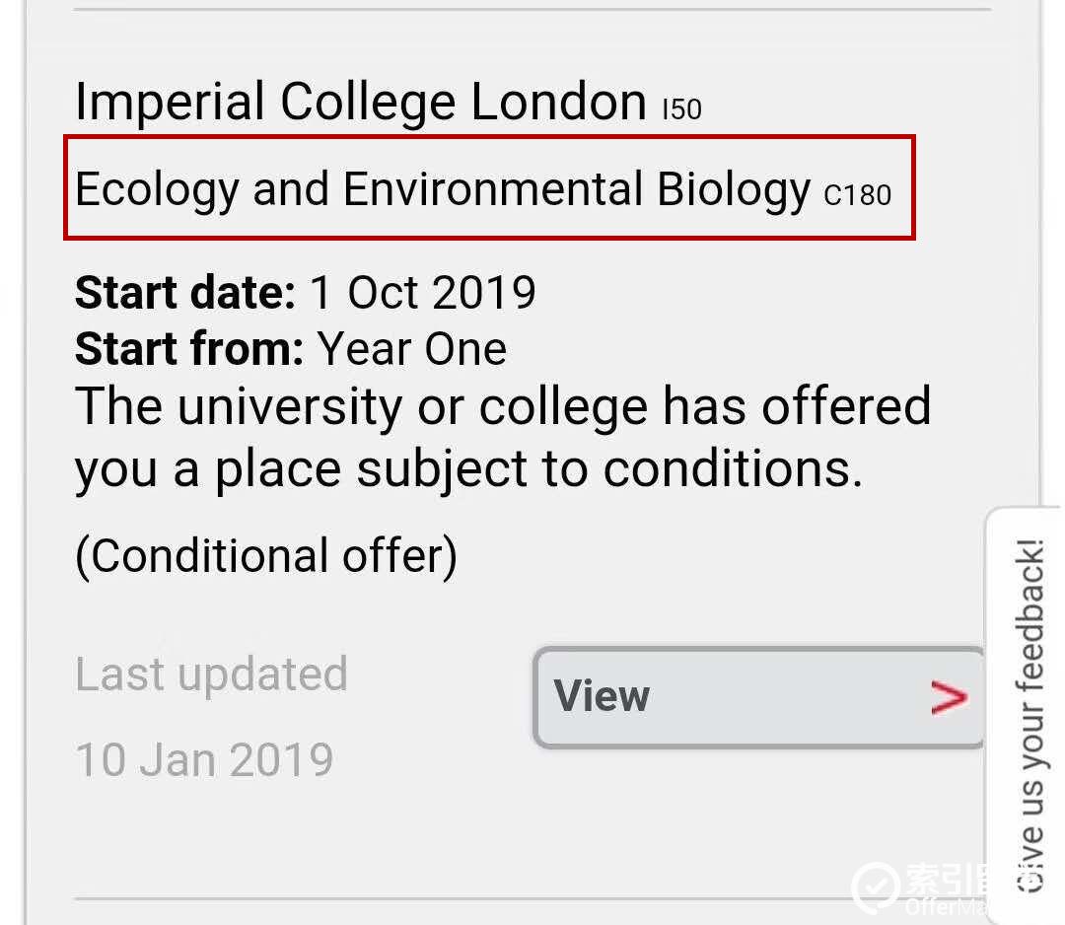Click the bold 'Start from:' label

(188, 349)
